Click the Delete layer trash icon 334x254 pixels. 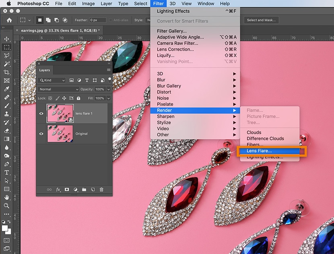(101, 189)
